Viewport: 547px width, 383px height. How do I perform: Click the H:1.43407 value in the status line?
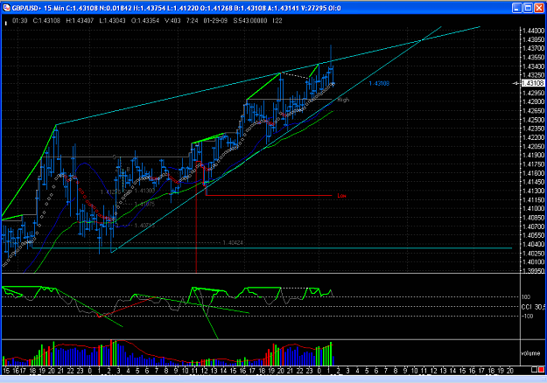pyautogui.click(x=80, y=21)
